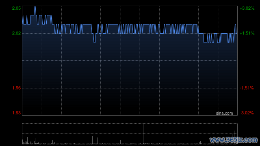
Task: Click the highest price peak at 2.05
Action: (x=35, y=7)
